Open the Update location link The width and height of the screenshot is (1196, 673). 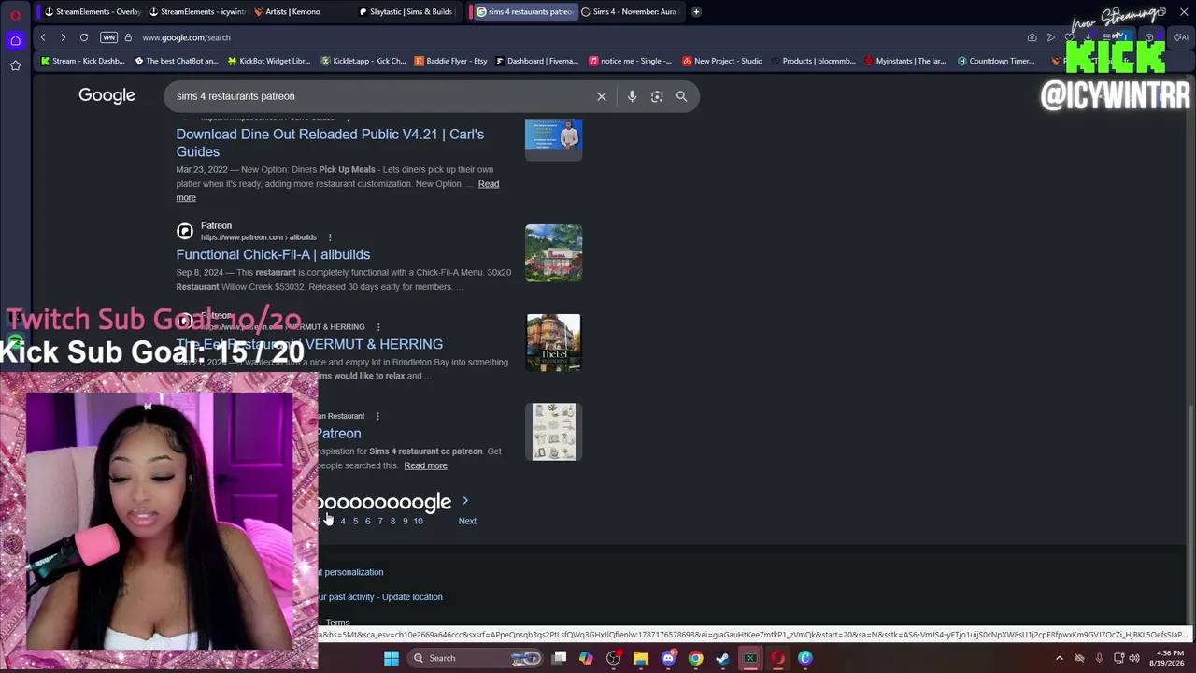click(412, 597)
